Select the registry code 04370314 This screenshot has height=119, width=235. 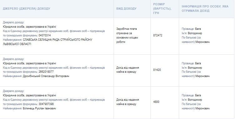[x=45, y=35]
